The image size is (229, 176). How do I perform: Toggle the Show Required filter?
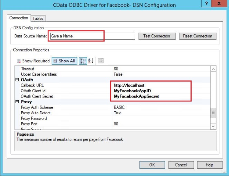pyautogui.click(x=33, y=61)
